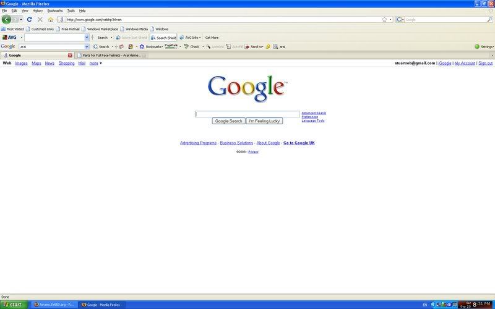Switch to forums.SV650.org taskbar window
Viewport: 495px width, 309px height.
[x=54, y=305]
